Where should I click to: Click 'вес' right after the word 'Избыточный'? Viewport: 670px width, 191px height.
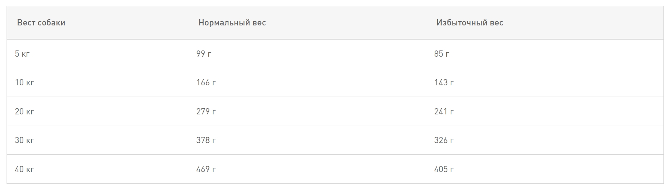pyautogui.click(x=496, y=23)
